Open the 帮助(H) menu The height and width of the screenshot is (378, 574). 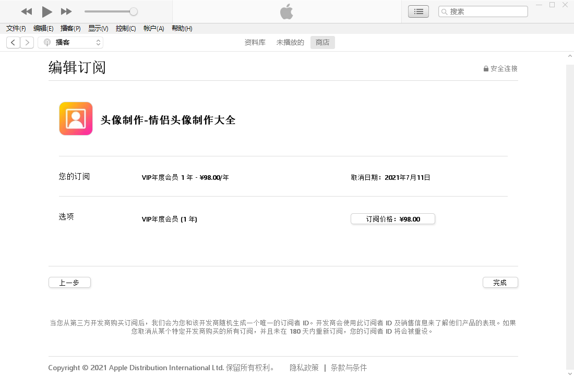(182, 29)
